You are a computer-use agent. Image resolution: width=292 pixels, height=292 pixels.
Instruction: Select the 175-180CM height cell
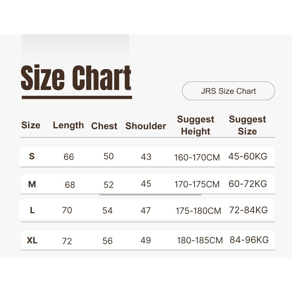[x=198, y=211]
